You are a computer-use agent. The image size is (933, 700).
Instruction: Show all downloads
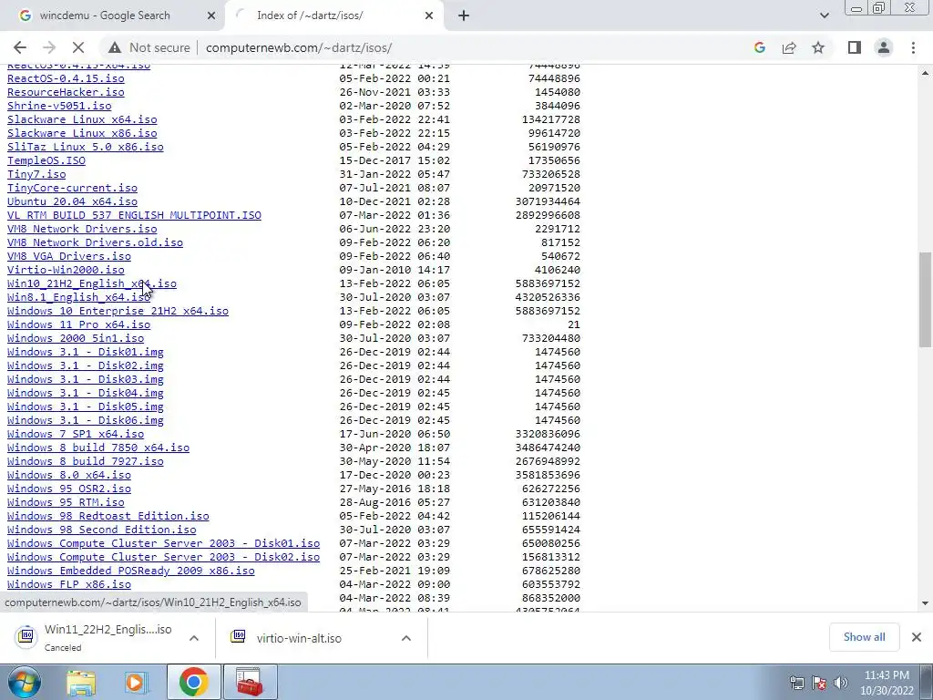tap(864, 637)
